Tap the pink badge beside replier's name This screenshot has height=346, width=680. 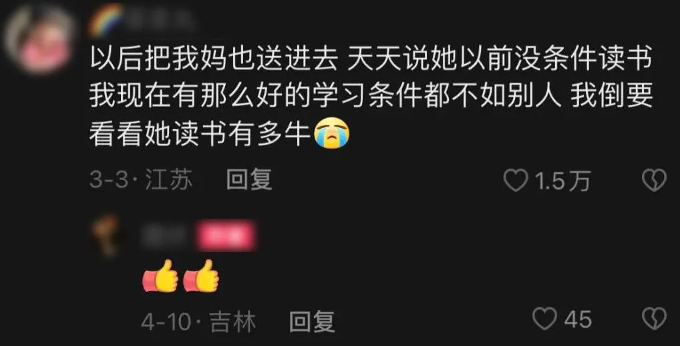point(226,237)
